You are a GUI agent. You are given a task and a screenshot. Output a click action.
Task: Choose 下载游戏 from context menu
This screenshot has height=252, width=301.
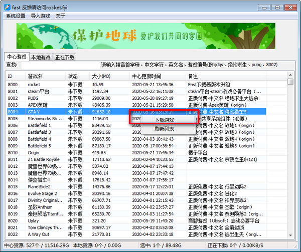tap(164, 120)
